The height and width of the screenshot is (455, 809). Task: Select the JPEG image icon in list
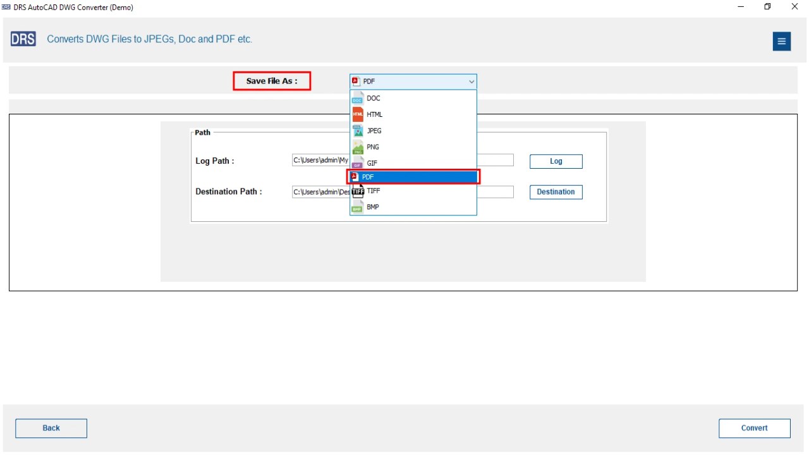pos(358,131)
